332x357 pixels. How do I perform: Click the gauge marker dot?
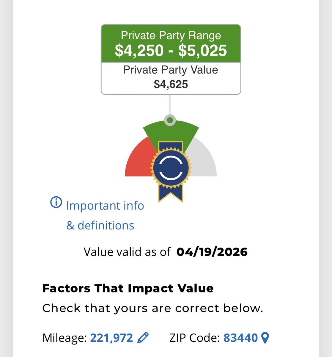[x=170, y=120]
